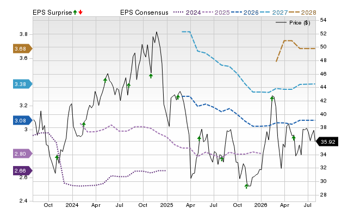Image resolution: width=348 pixels, height=208 pixels.
Task: Click the red down arrow in legend
Action: pos(80,12)
